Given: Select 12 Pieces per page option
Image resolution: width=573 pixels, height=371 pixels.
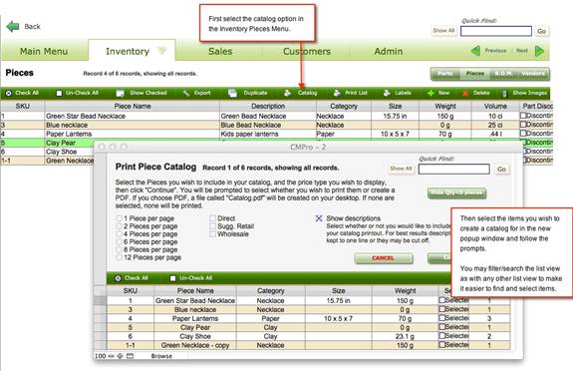Looking at the screenshot, I should [119, 257].
